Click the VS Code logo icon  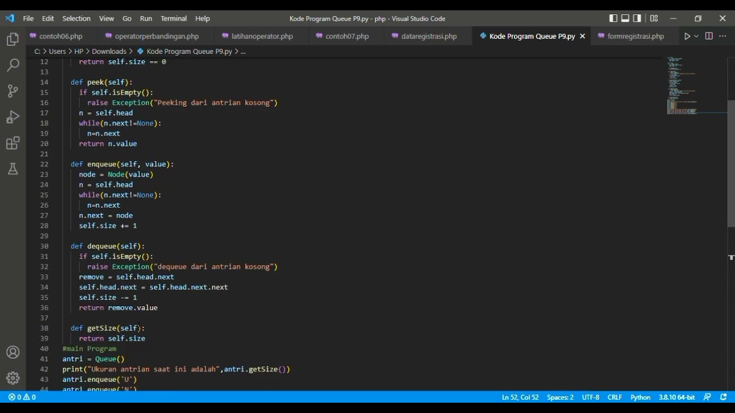(10, 18)
